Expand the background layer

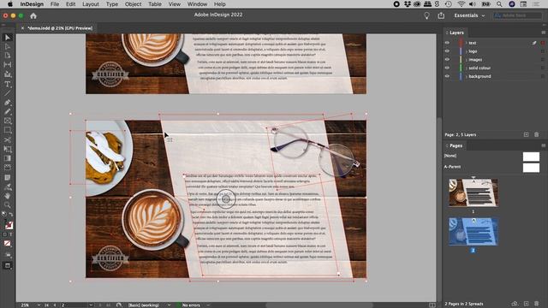466,76
